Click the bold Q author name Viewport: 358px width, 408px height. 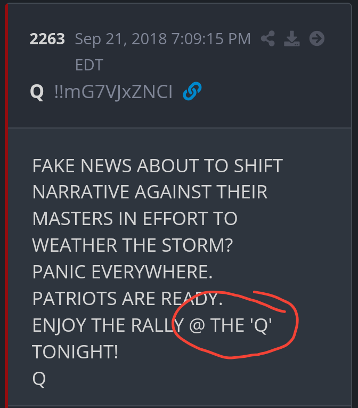[37, 92]
